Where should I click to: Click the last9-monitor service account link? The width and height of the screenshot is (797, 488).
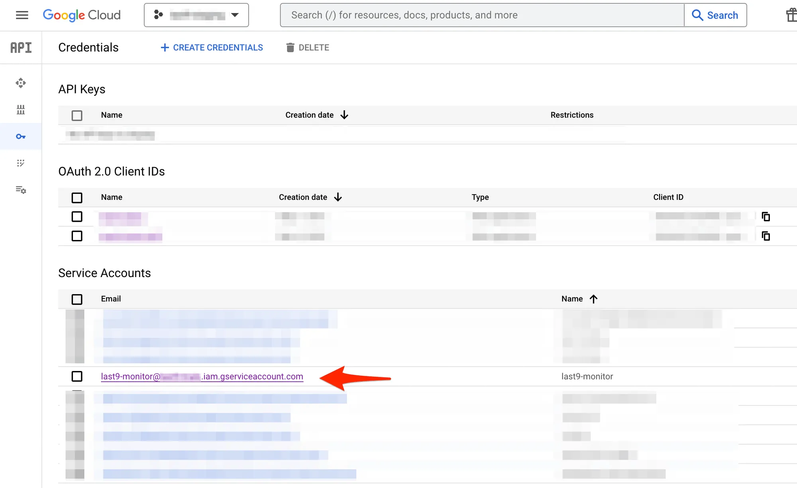click(202, 376)
